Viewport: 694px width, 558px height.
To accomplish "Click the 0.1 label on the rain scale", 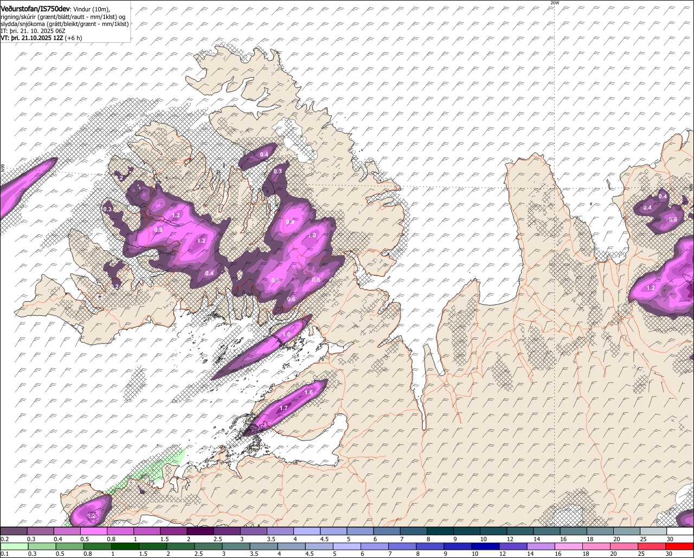I will tap(4, 554).
